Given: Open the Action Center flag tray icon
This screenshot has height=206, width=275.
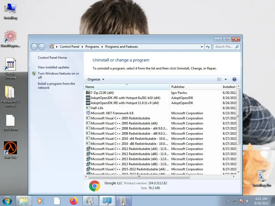Looking at the screenshot, I should tap(241, 201).
